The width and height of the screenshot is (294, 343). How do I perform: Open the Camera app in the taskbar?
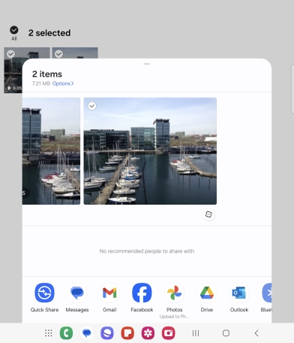point(169,333)
